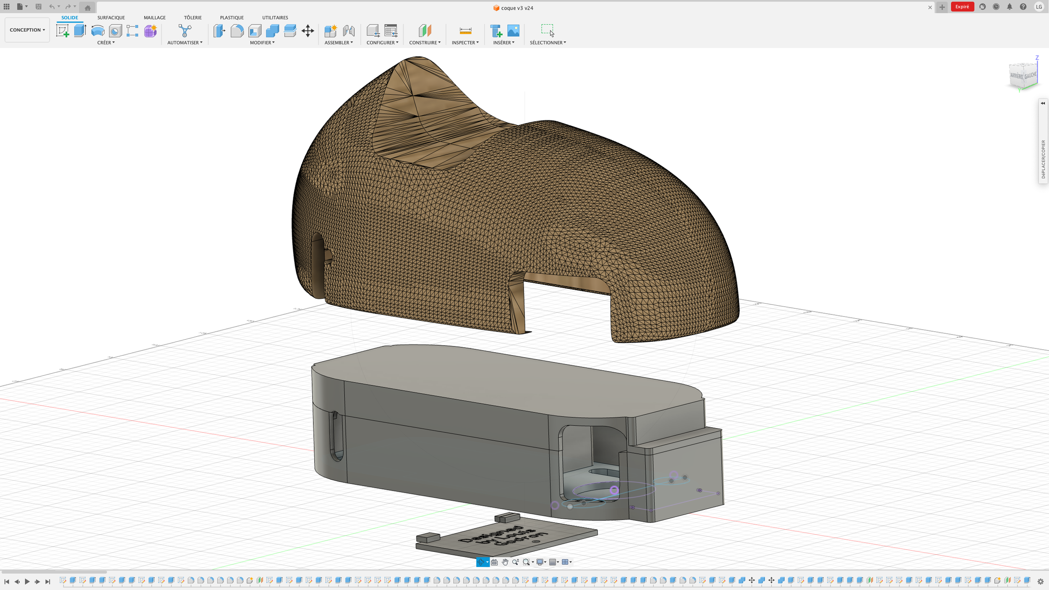Select the Move/Copy arrows tool

tap(308, 31)
